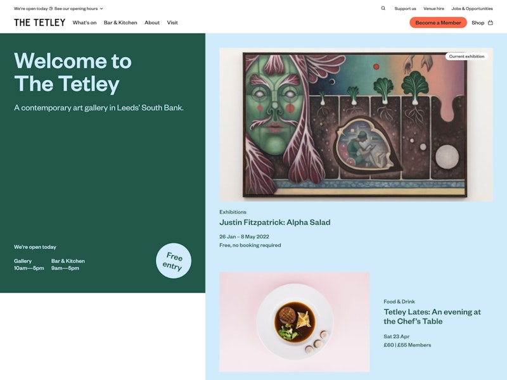Click the search magnifier icon
Viewport: 507px width, 380px height.
(383, 8)
